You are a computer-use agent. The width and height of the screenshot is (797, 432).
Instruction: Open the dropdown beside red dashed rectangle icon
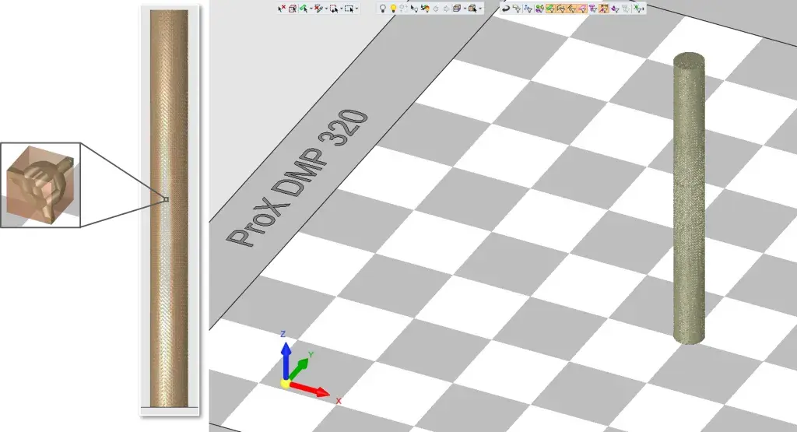[x=342, y=9]
